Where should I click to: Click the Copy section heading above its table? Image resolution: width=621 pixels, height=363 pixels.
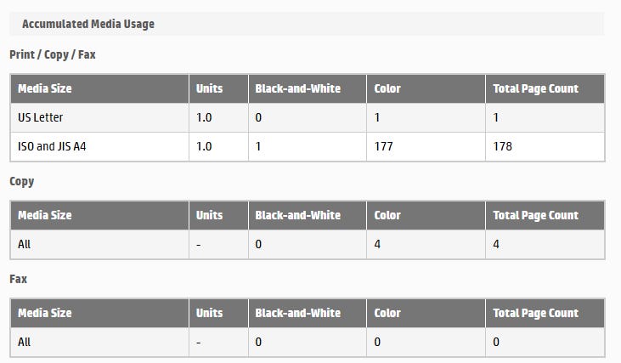coord(22,181)
